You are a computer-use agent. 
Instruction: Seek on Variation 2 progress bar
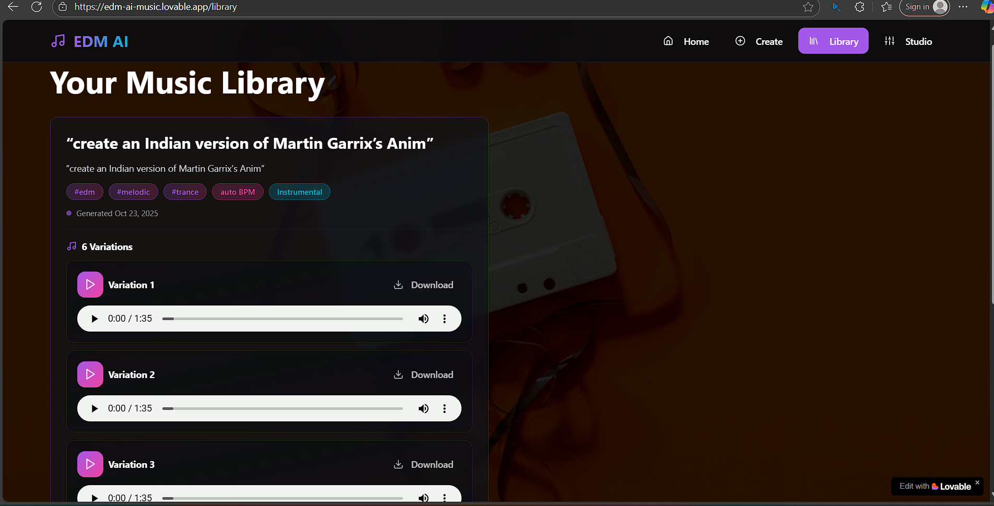click(x=282, y=408)
